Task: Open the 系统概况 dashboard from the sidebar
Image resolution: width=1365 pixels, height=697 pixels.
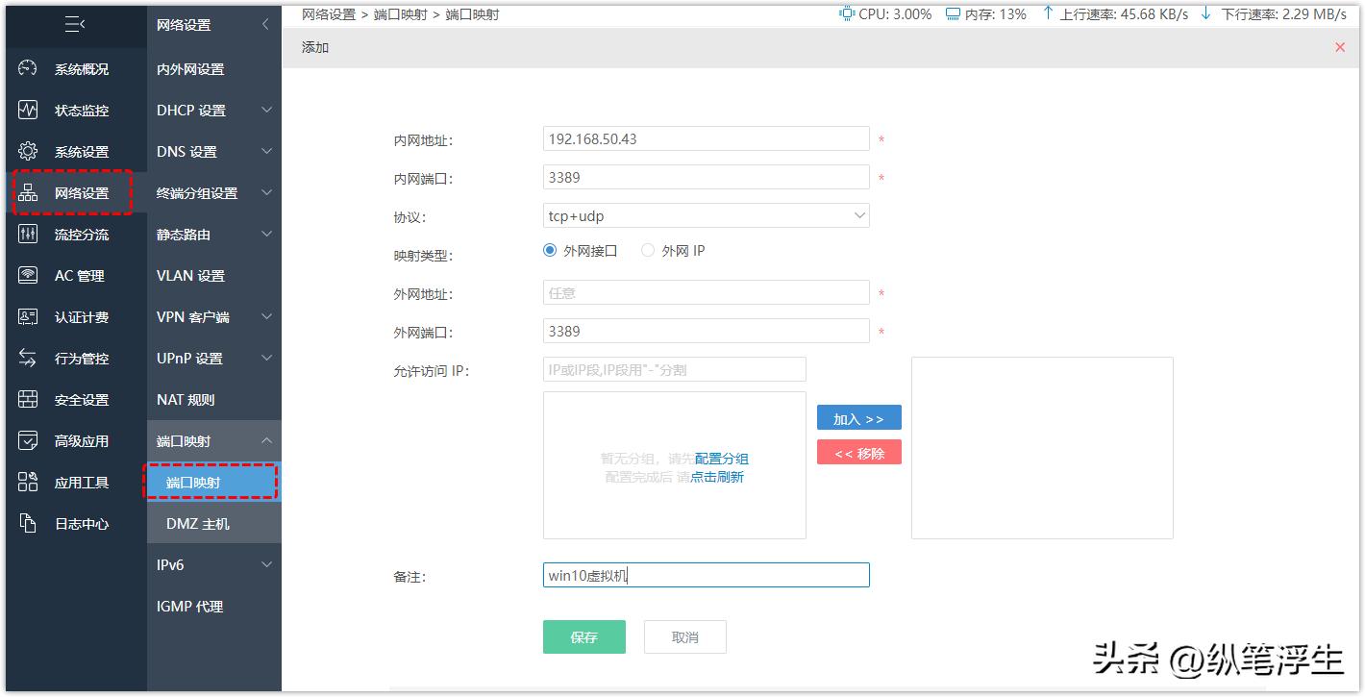Action: tap(77, 68)
